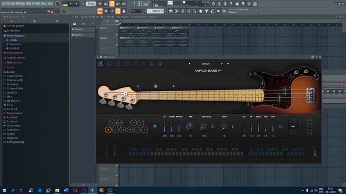346x194 pixels.
Task: Select the orange highlighted articulation circle
Action: point(108,130)
